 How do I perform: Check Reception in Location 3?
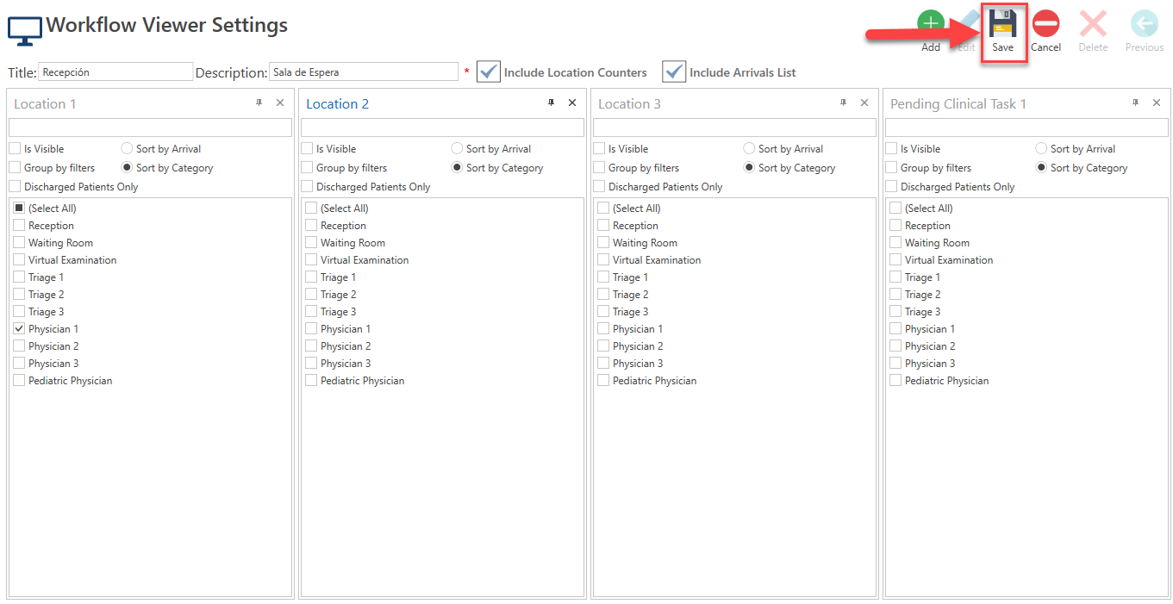coord(603,225)
